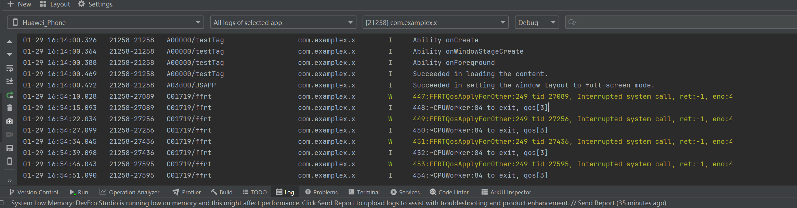Open the TODO tab
797x208 pixels.
(254, 192)
